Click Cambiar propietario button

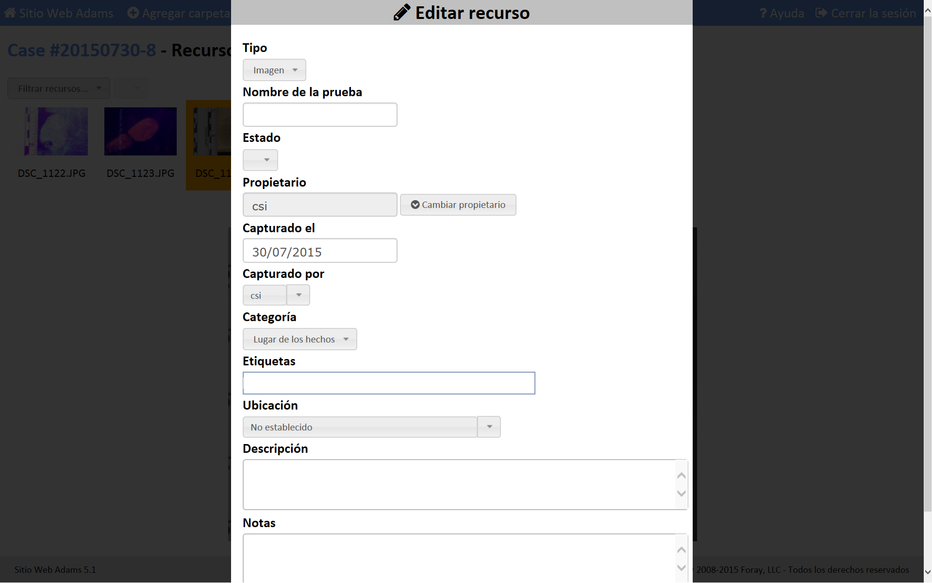click(x=458, y=205)
